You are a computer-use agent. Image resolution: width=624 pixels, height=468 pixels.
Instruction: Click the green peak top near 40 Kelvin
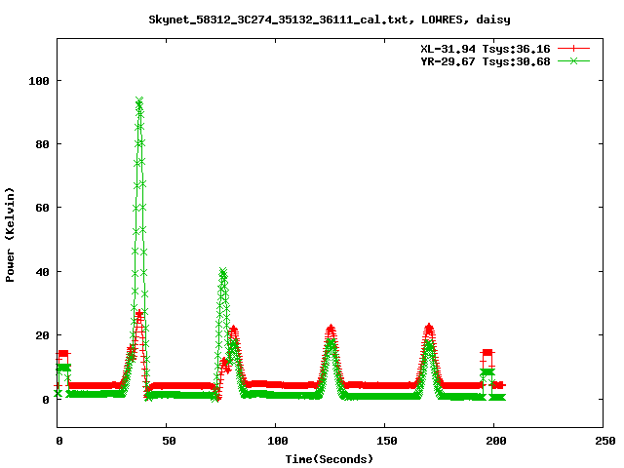[223, 273]
